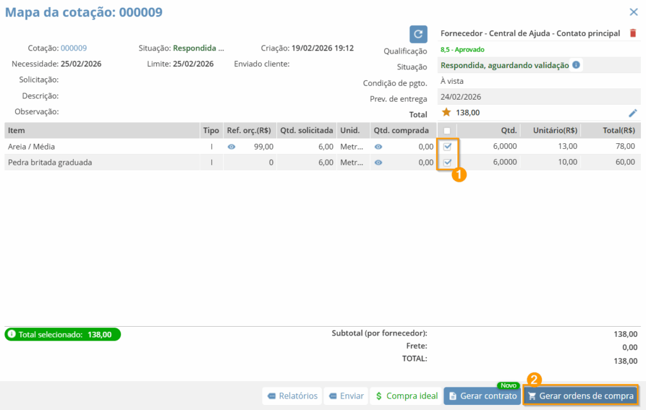
Task: Click the gold star beside 138,00
Action: pyautogui.click(x=447, y=112)
